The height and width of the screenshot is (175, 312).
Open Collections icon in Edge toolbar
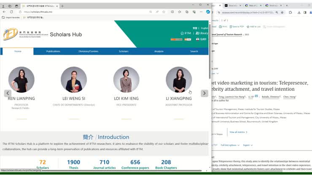pos(187,12)
